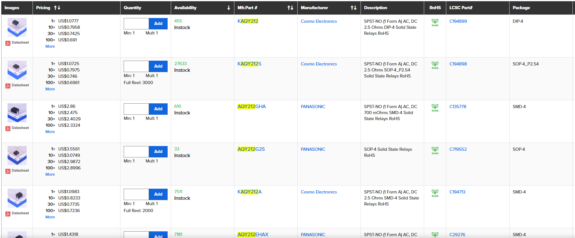Sort Manufacturer column arrows
This screenshot has height=238, width=575.
[354, 8]
